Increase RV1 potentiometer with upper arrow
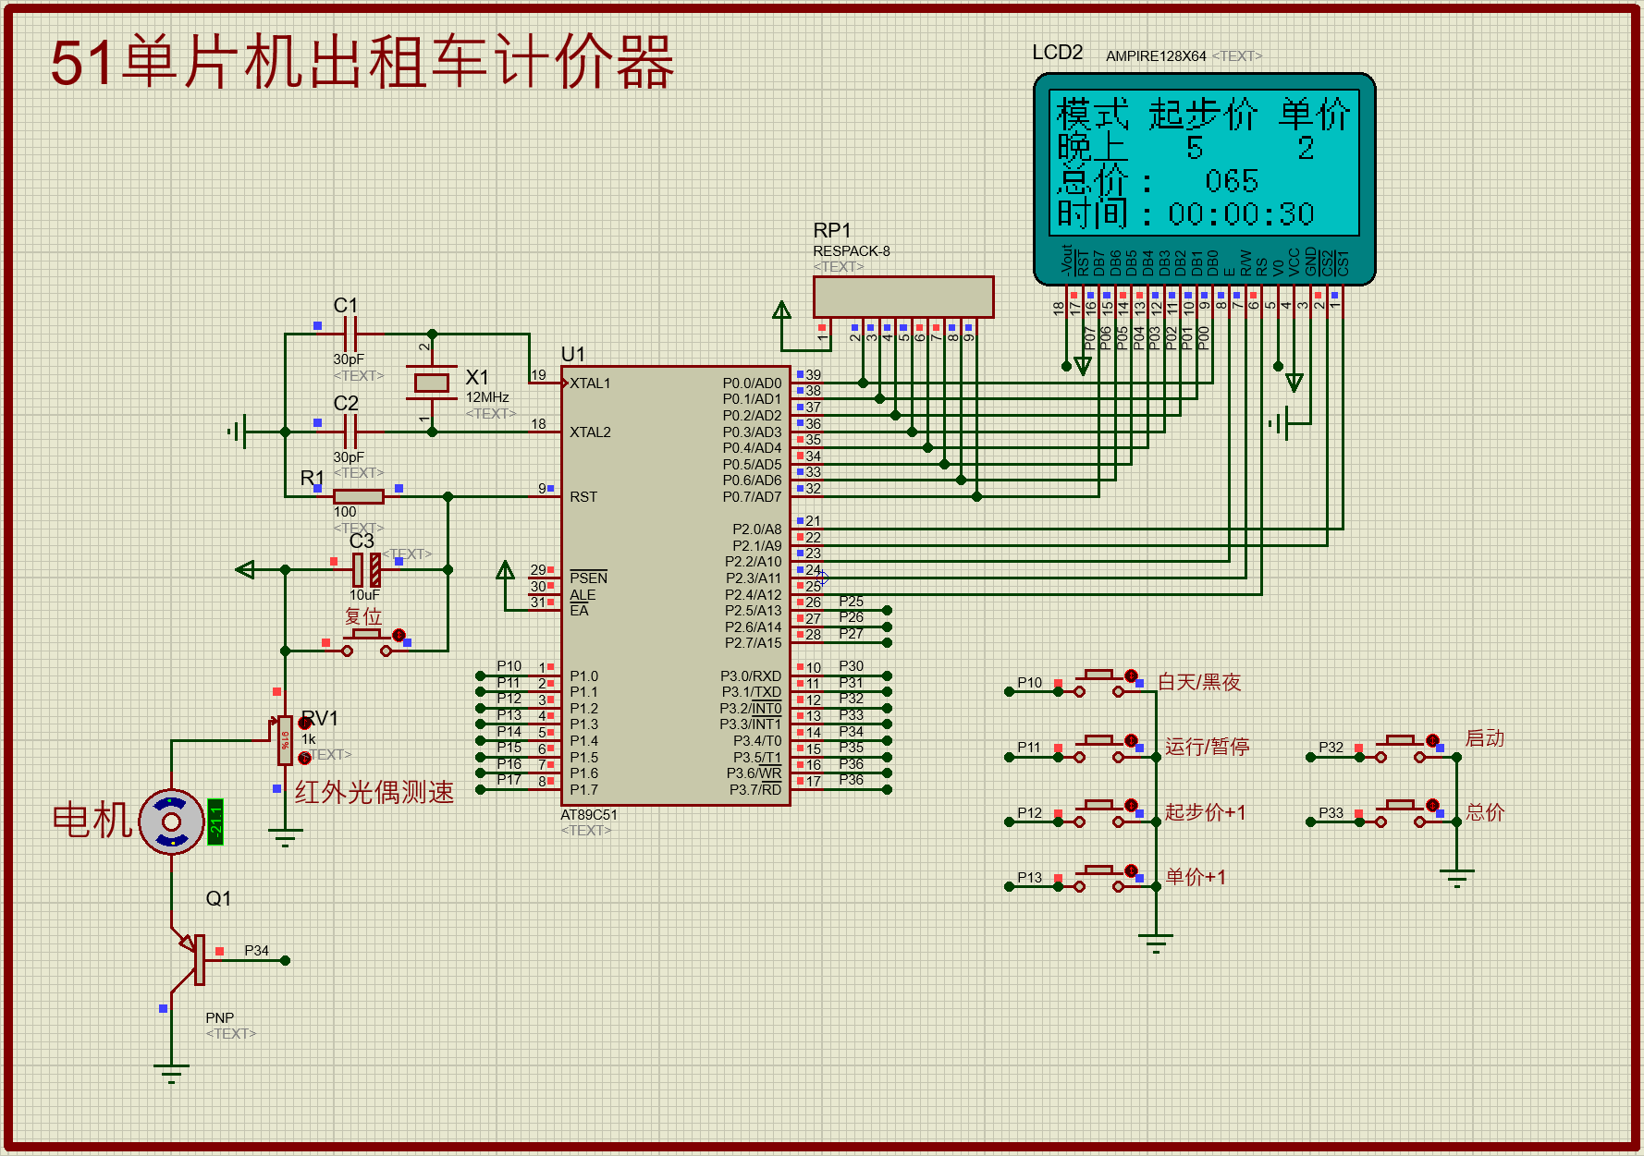 coord(305,723)
